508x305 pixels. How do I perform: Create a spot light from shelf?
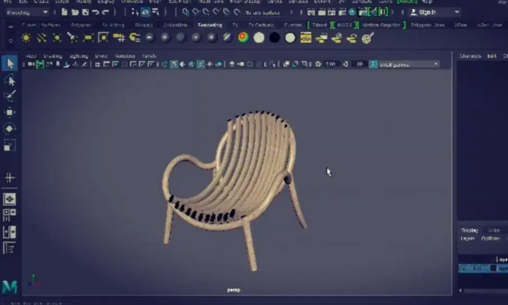point(72,37)
